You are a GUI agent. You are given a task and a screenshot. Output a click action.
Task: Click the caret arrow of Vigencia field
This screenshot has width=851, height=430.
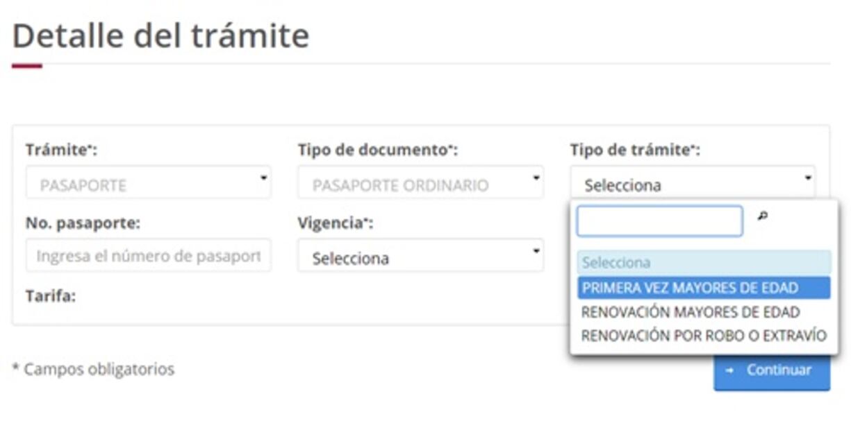point(536,250)
